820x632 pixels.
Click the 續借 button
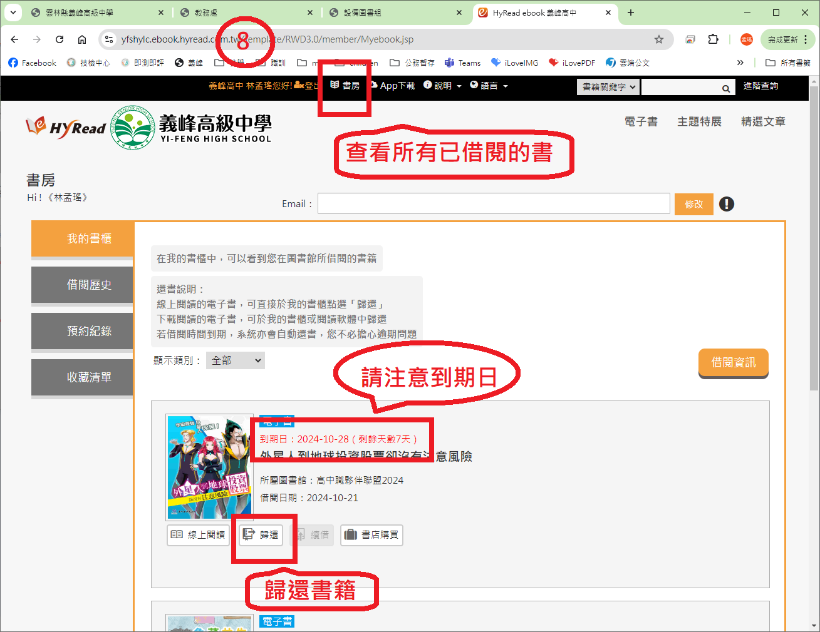(312, 535)
